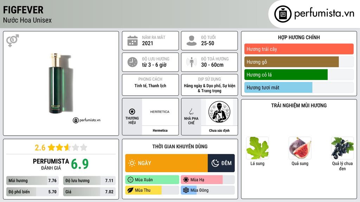360x202 pixels.
Task: Click the perfumista.vn logo bottle icon
Action: [x=283, y=14]
